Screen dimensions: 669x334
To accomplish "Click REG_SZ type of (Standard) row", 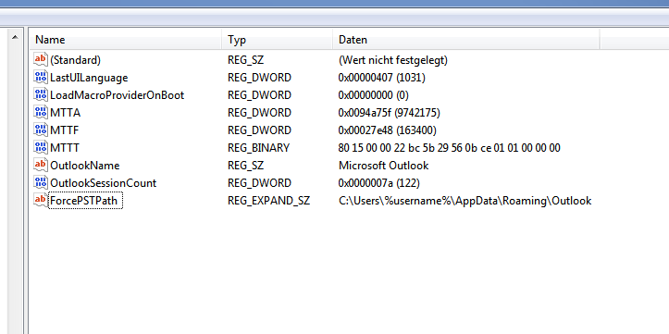I will coord(246,60).
